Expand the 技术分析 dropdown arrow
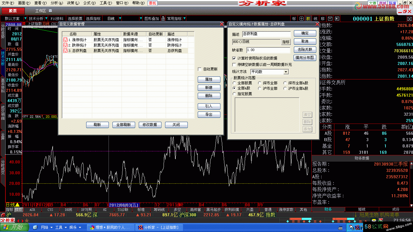This screenshot has height=232, width=413. pyautogui.click(x=46, y=18)
